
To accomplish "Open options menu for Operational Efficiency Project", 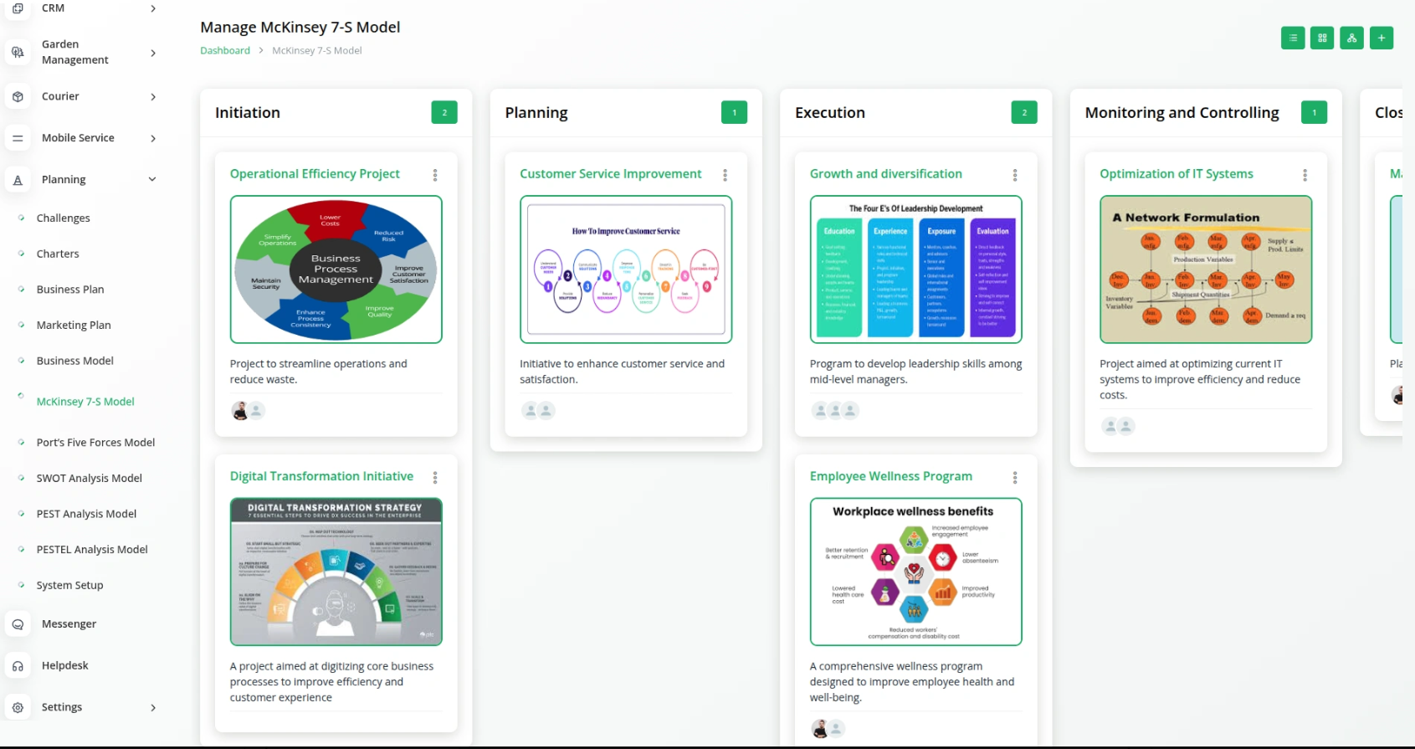I will (x=435, y=175).
